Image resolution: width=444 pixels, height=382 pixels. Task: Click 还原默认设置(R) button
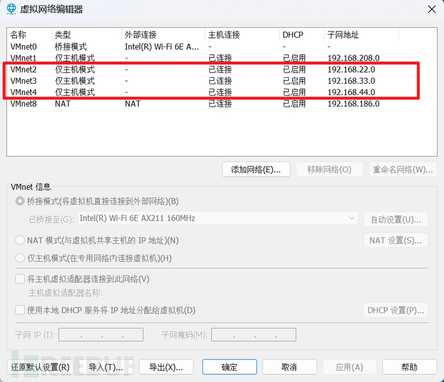tap(40, 367)
